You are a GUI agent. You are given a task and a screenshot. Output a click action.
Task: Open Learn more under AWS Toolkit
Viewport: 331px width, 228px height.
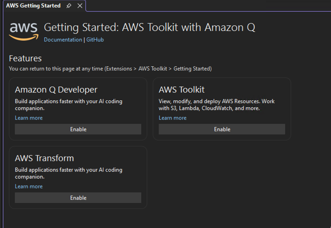pyautogui.click(x=172, y=118)
